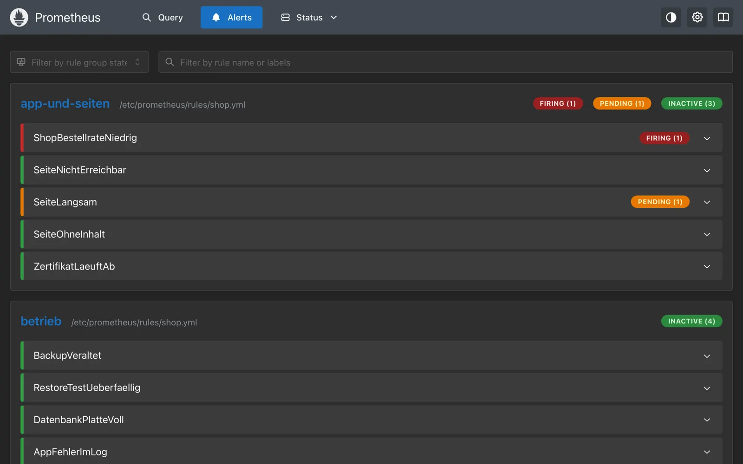Viewport: 743px width, 464px height.
Task: Open the settings gear icon
Action: click(x=697, y=18)
